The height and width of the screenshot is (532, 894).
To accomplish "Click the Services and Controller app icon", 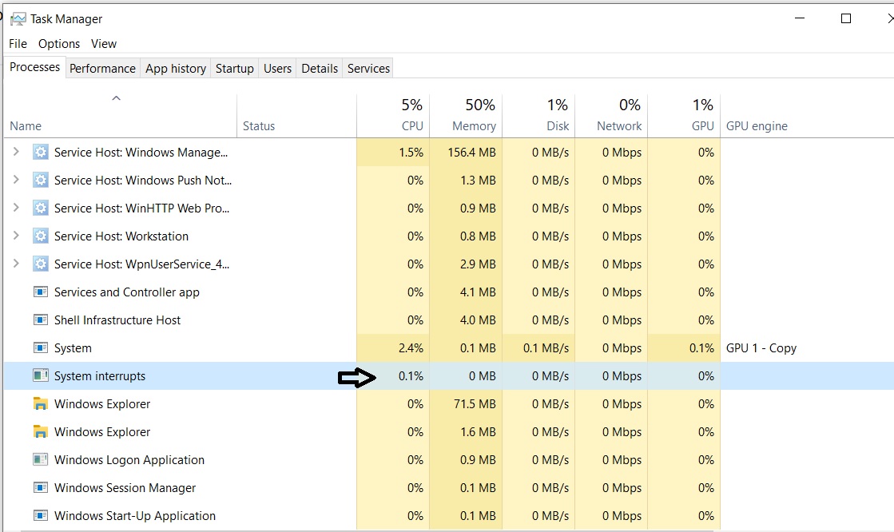I will point(41,292).
